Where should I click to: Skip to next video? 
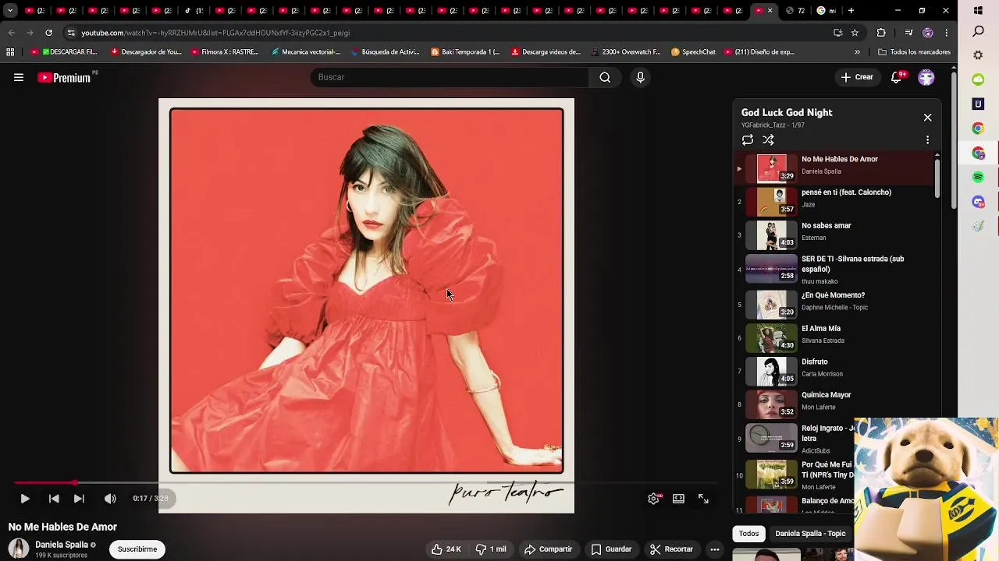click(x=79, y=499)
